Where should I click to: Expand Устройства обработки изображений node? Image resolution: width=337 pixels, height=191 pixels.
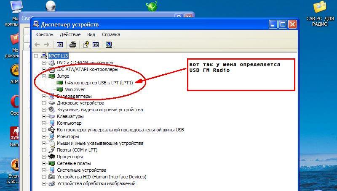[44, 184]
